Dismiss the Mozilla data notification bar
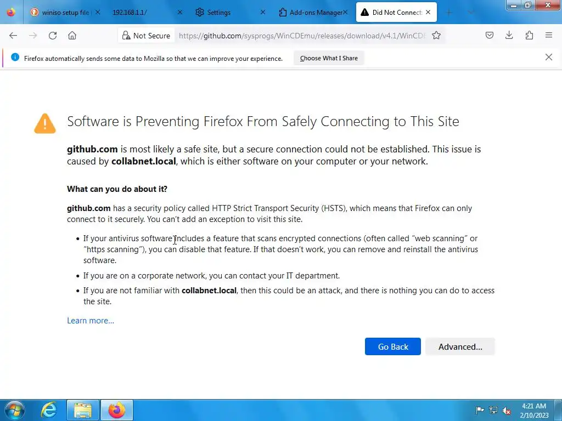Screen dimensions: 562x421 point(549,57)
